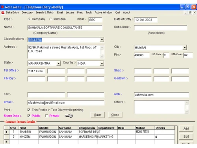The height and width of the screenshot is (148, 197).
Task: Click the web field showing sahiwala.com
Action: pos(162,95)
